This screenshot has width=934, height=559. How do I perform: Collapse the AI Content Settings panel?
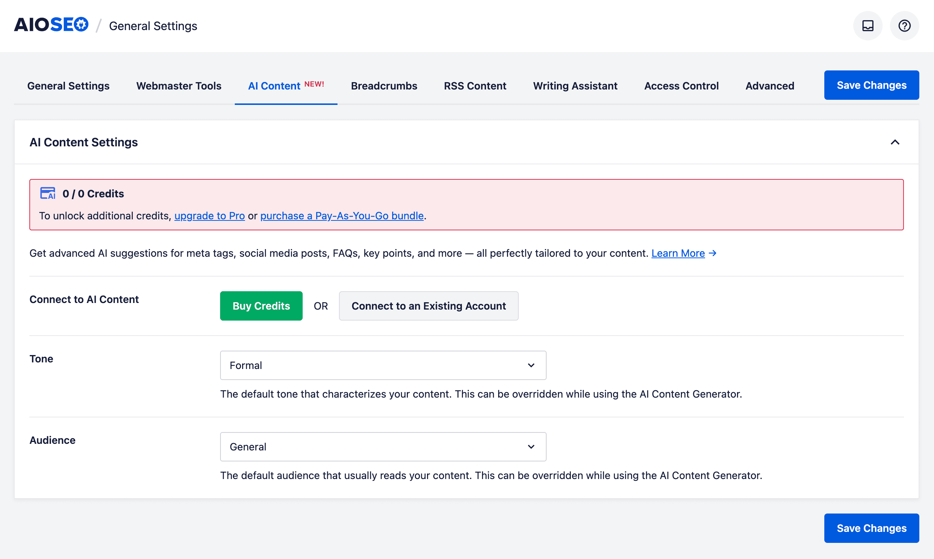coord(895,142)
